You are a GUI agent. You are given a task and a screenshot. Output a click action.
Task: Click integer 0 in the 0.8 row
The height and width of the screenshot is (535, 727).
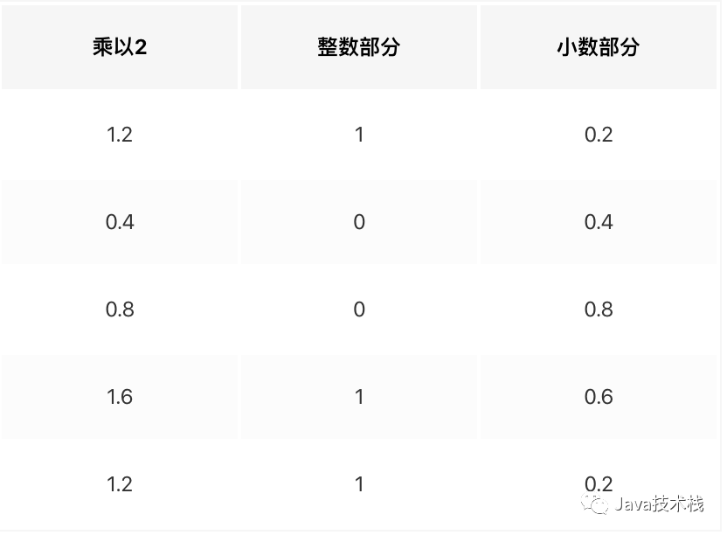click(359, 309)
